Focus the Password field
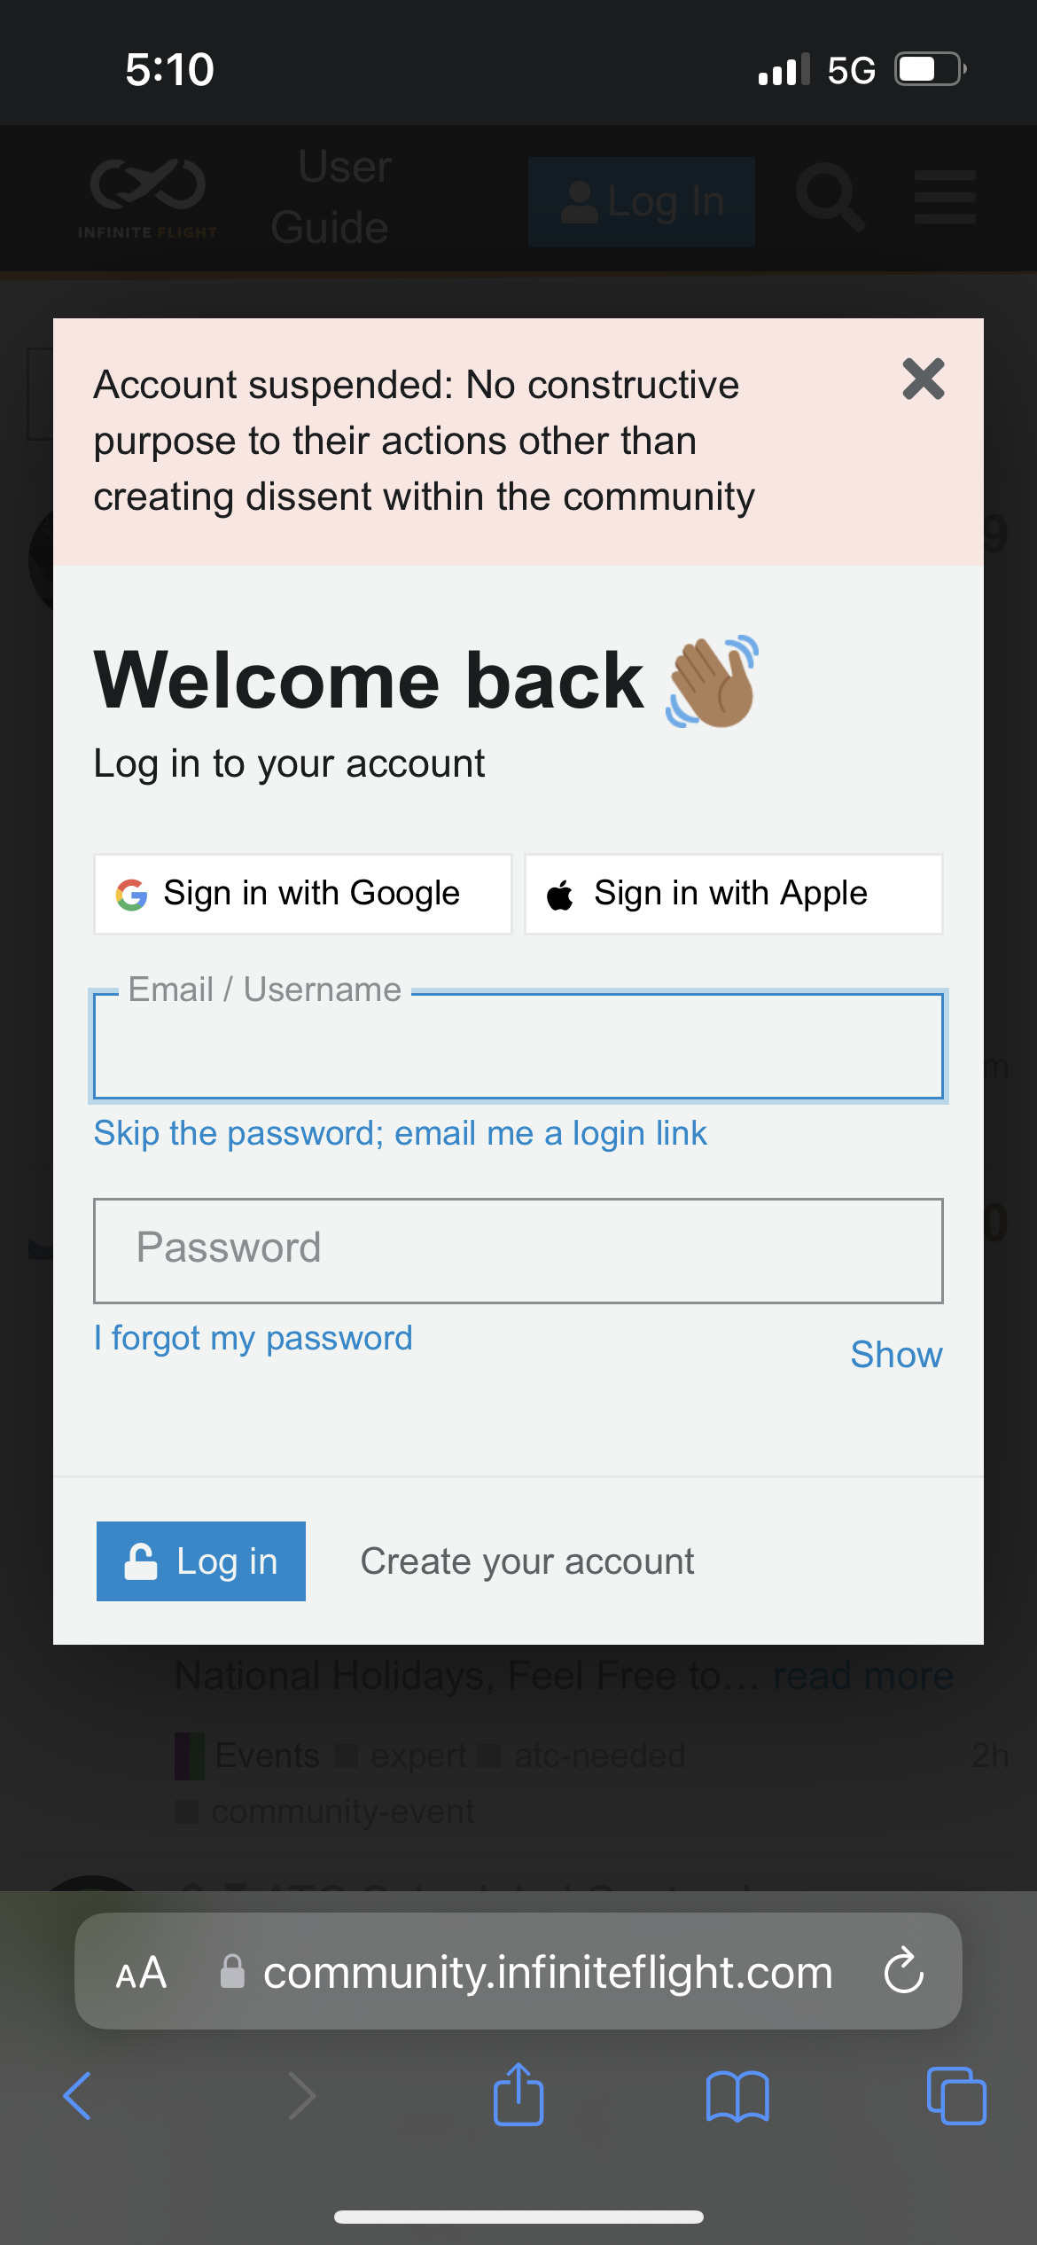Screen dimensions: 1037x2245 tap(518, 1250)
